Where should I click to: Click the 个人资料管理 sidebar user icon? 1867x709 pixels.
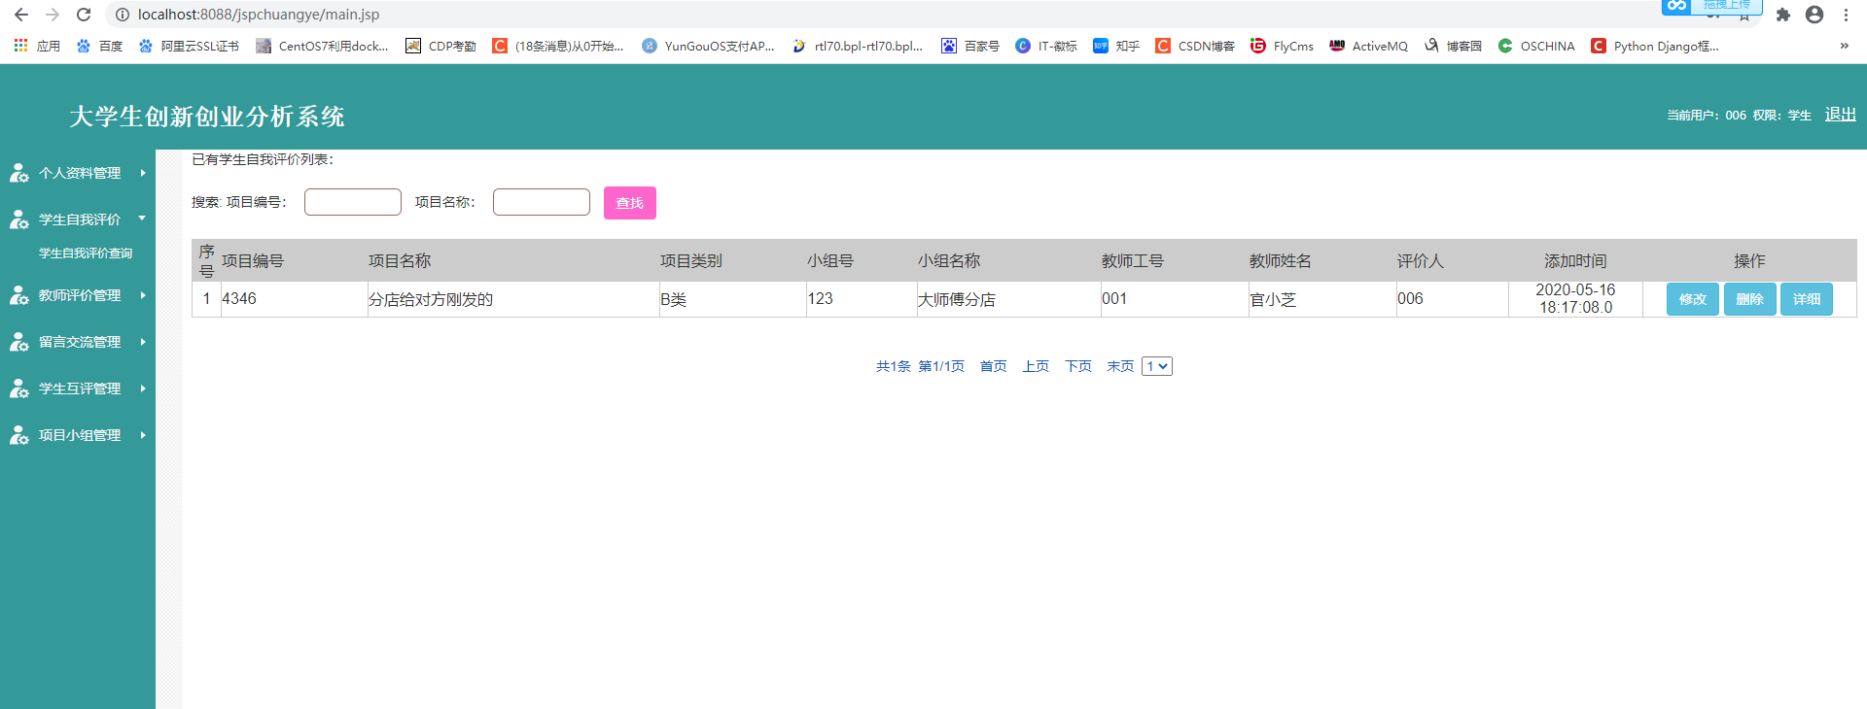tap(18, 173)
